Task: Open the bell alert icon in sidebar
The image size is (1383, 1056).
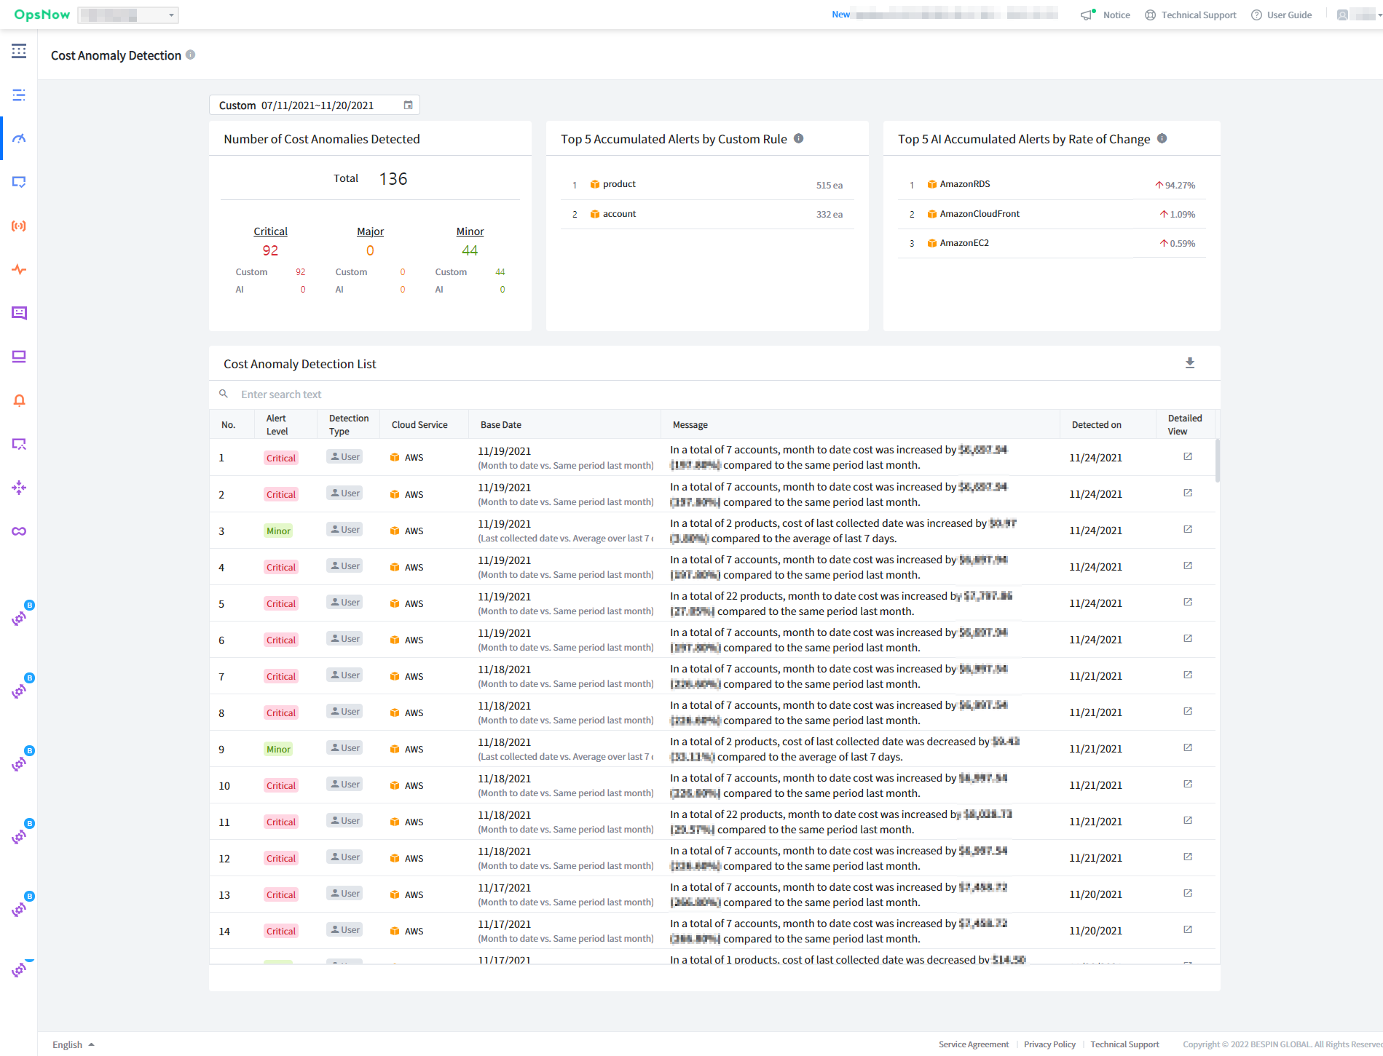Action: [19, 400]
